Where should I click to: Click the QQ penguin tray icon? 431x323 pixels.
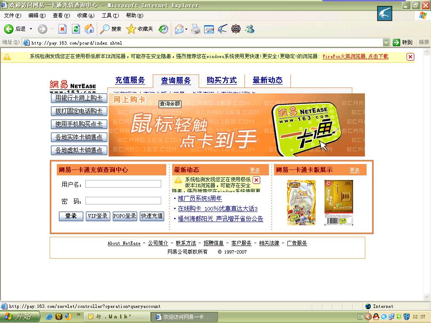point(376,317)
